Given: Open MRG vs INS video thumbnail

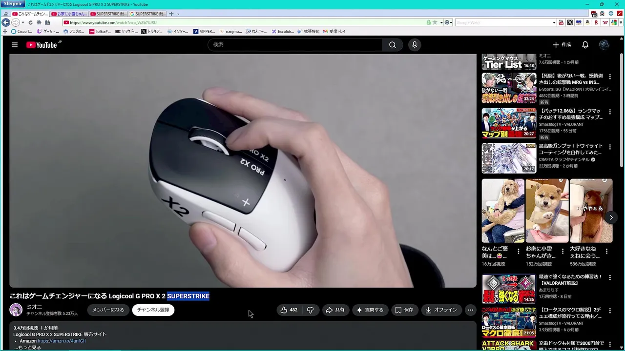Looking at the screenshot, I should [509, 88].
